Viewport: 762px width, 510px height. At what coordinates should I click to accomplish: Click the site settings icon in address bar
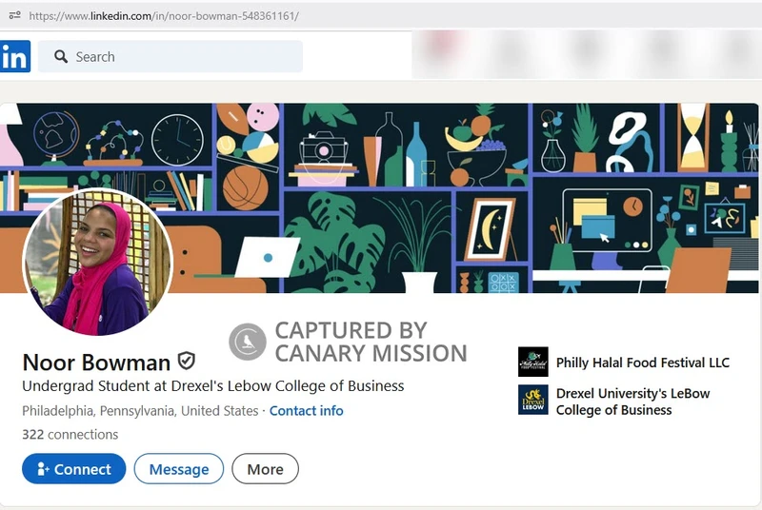(15, 15)
